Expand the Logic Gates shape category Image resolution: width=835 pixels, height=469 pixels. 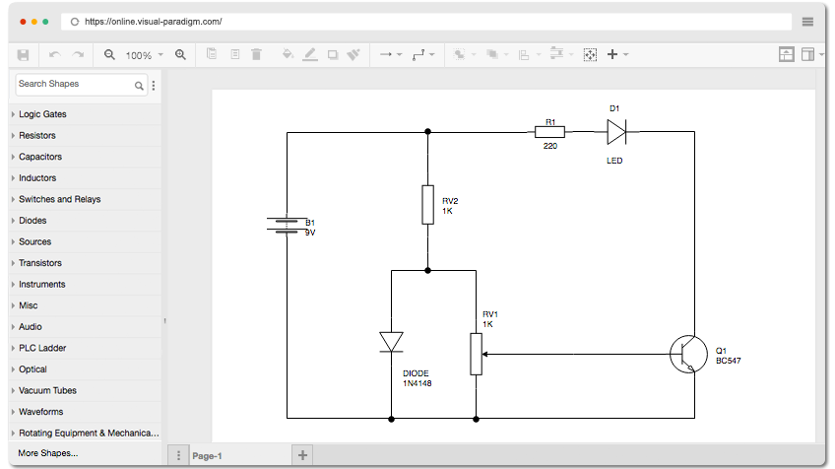86,114
